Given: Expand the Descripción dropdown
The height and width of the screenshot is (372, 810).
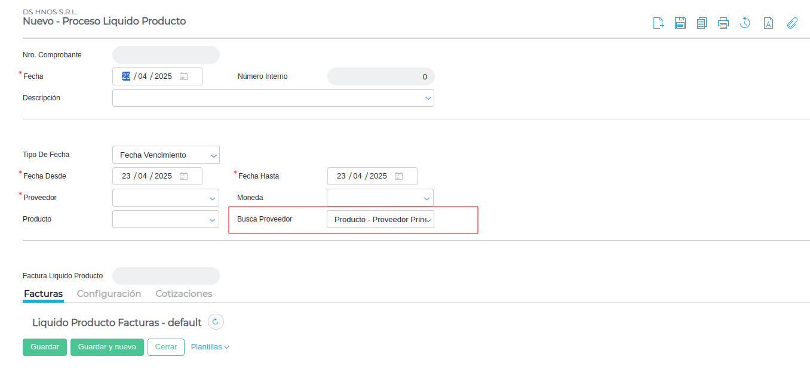Looking at the screenshot, I should click(428, 98).
